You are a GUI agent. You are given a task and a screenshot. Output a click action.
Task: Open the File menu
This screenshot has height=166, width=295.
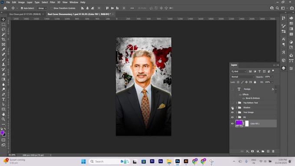[8, 2]
